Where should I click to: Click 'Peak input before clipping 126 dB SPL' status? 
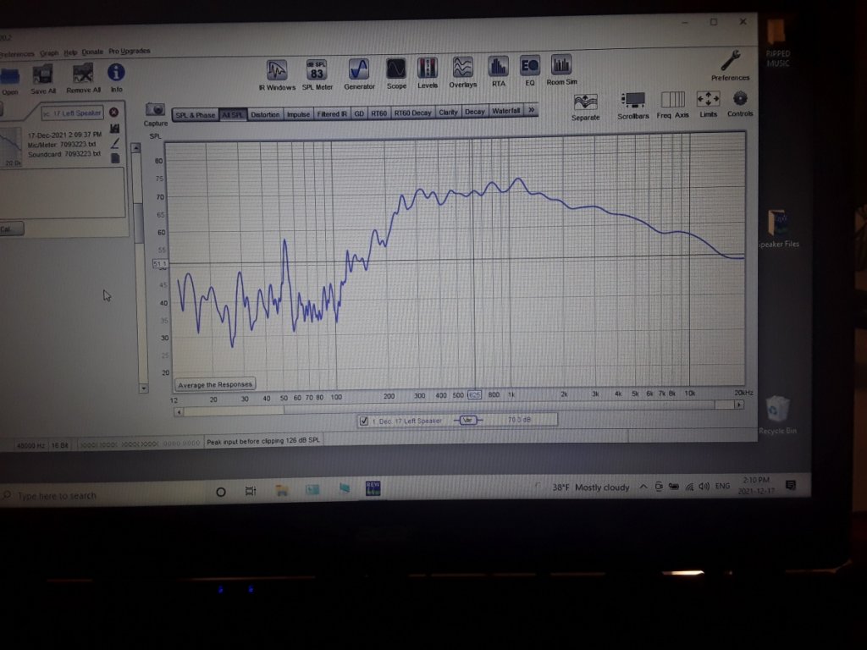[263, 441]
